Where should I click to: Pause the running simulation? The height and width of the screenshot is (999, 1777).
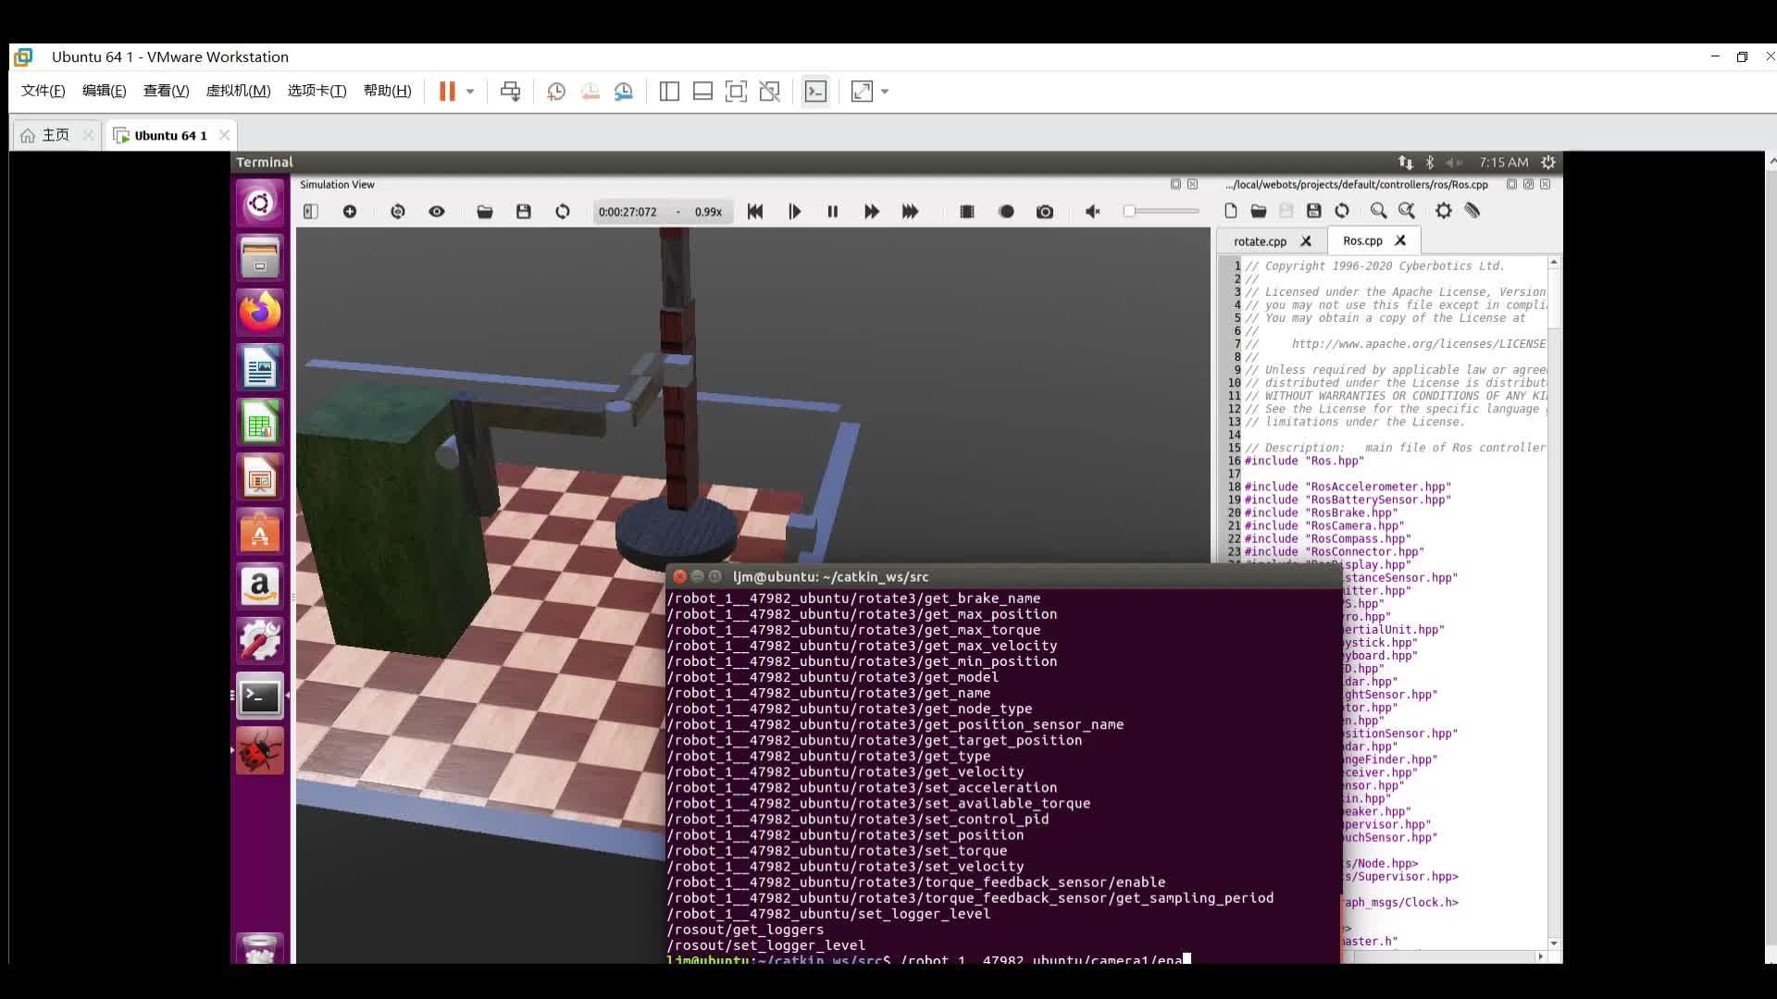pyautogui.click(x=832, y=212)
